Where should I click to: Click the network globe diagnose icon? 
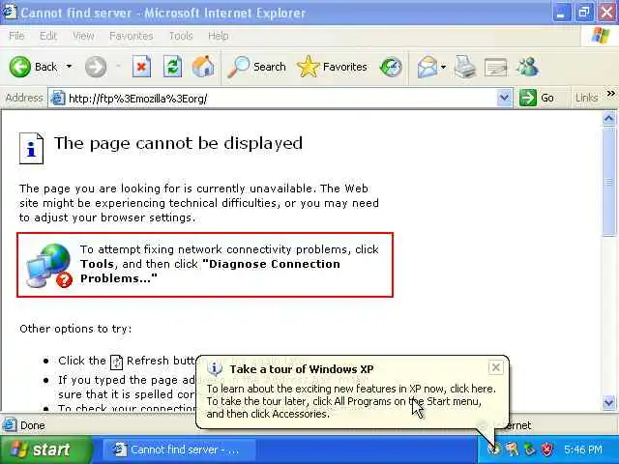(49, 265)
